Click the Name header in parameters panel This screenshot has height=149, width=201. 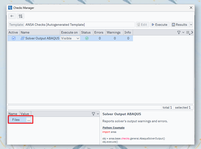pyautogui.click(x=13, y=114)
